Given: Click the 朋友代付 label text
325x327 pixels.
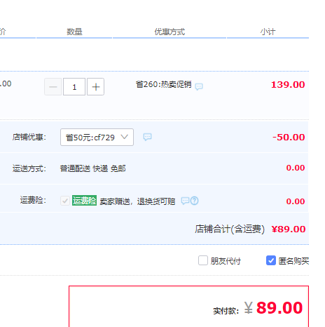Looking at the screenshot, I should (x=226, y=261).
